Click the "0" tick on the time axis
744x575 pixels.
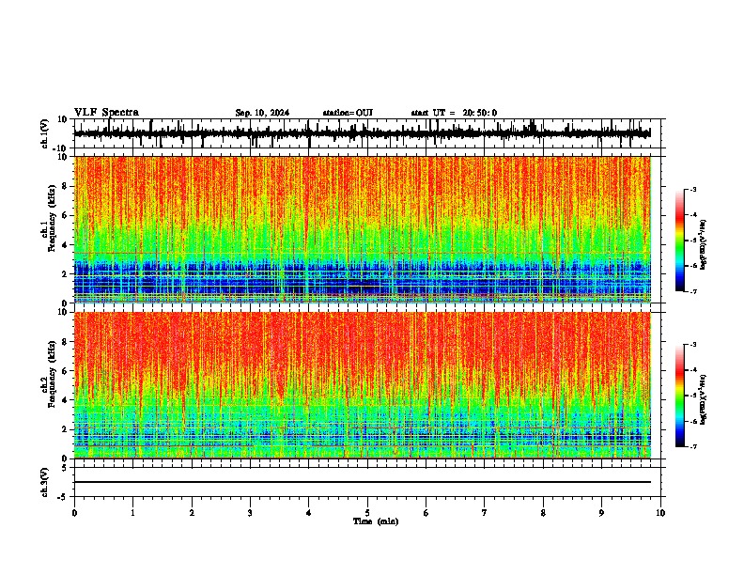[74, 513]
